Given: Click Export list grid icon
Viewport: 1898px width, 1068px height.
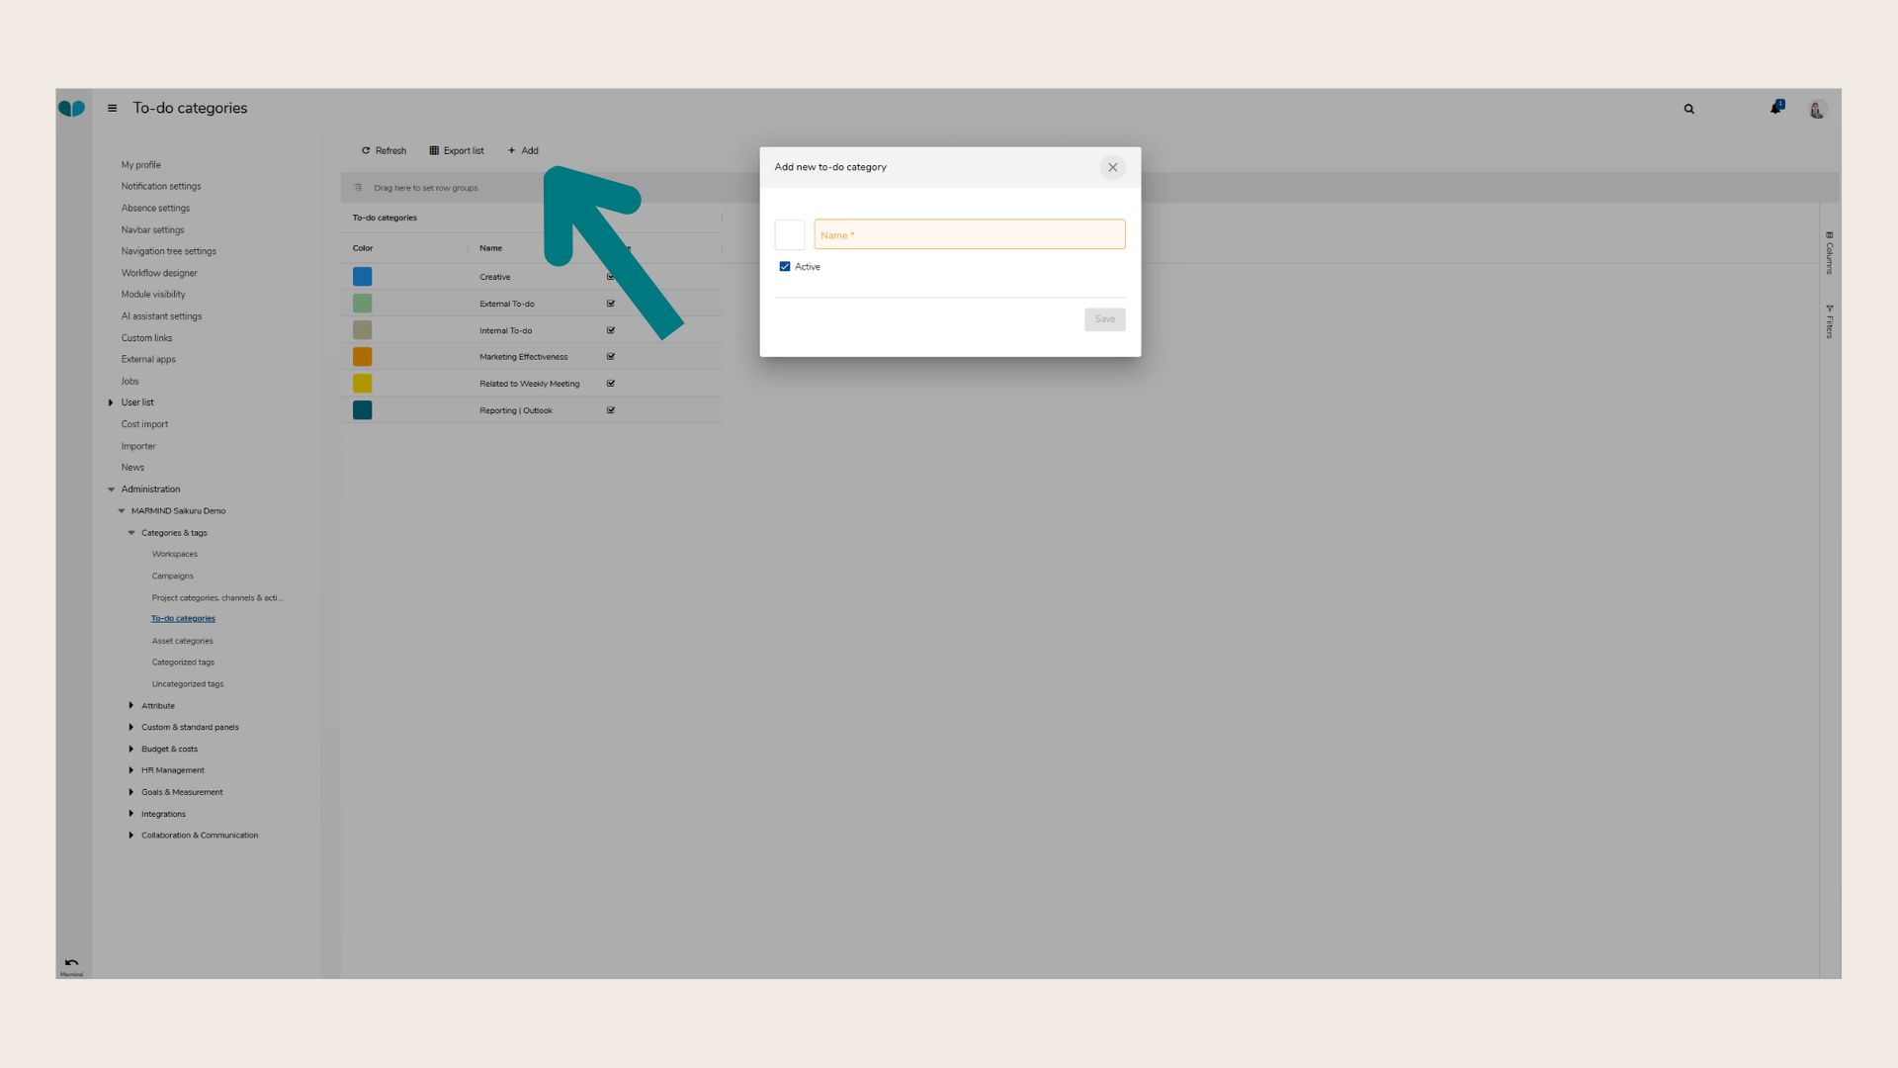Looking at the screenshot, I should (x=434, y=151).
